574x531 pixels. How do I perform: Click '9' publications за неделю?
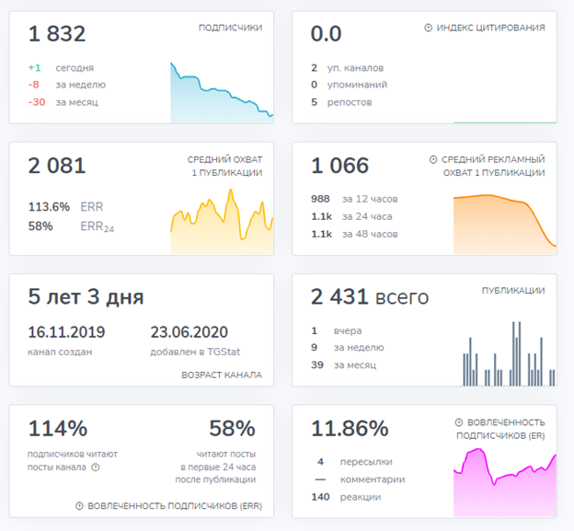314,347
